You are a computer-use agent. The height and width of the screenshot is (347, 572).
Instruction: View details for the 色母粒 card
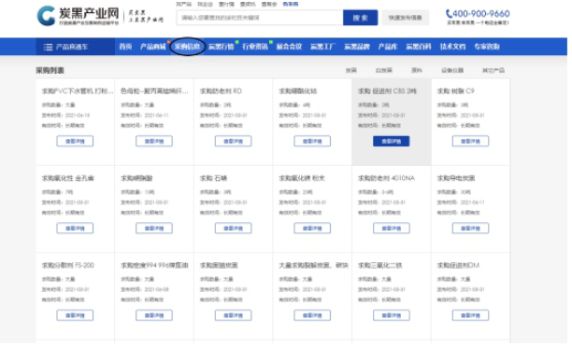click(154, 141)
